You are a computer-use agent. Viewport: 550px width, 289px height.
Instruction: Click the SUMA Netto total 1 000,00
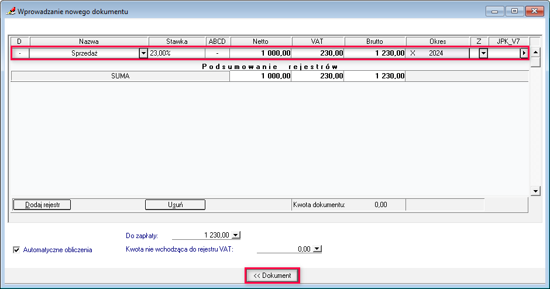pyautogui.click(x=260, y=76)
